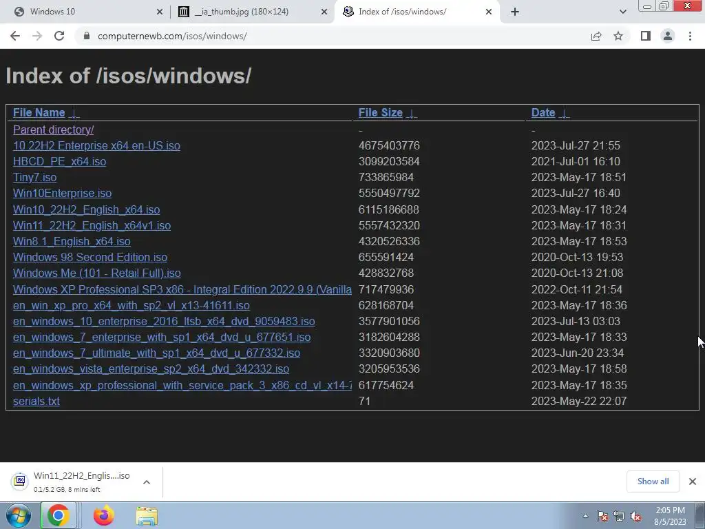
Task: Show hidden system tray icons
Action: 585,517
